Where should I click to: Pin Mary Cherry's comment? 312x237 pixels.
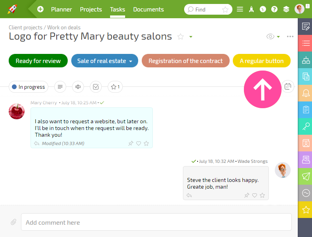(x=131, y=143)
